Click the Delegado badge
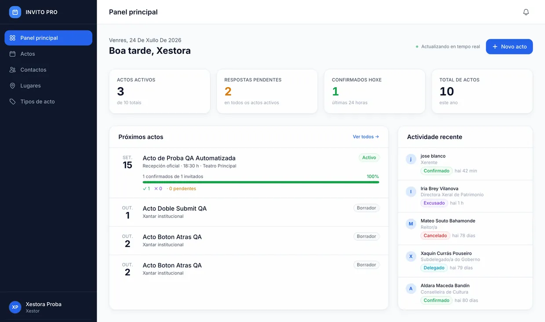This screenshot has height=322, width=545. (434, 268)
